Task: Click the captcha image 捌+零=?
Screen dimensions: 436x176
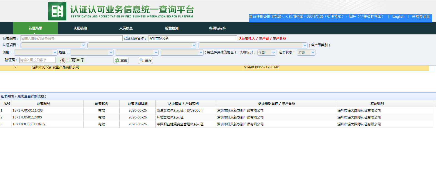Action: point(72,60)
